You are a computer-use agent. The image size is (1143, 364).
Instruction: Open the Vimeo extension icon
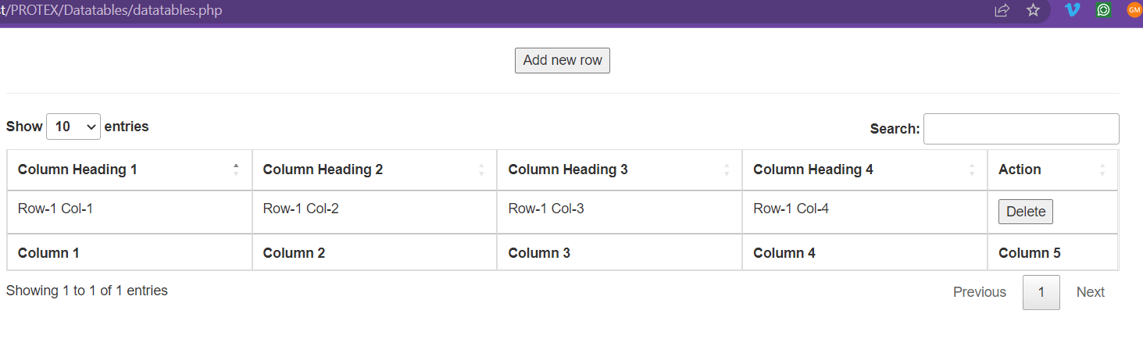(x=1072, y=10)
